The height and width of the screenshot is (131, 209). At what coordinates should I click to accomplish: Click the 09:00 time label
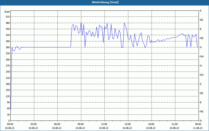click(81, 124)
